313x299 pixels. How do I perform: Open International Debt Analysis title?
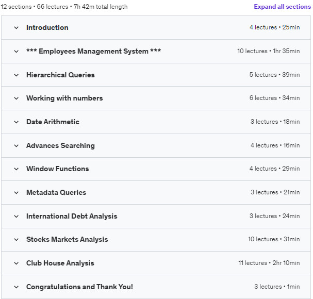(72, 216)
